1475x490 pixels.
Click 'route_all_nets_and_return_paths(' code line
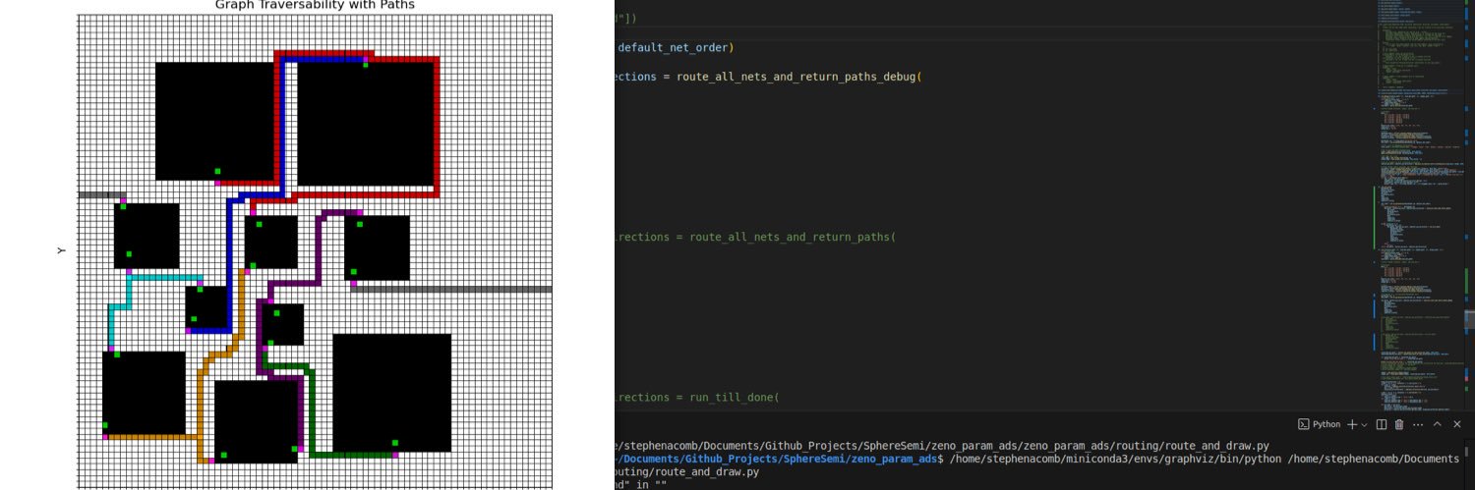click(x=793, y=237)
